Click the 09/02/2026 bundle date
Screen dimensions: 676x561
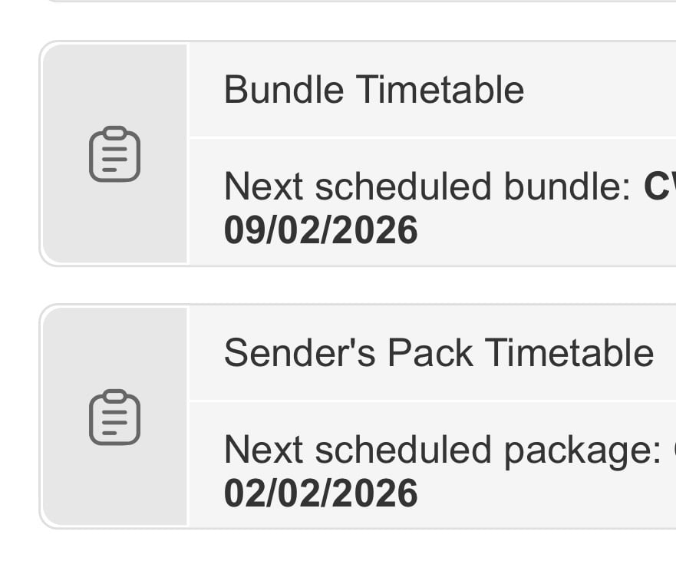pos(321,230)
